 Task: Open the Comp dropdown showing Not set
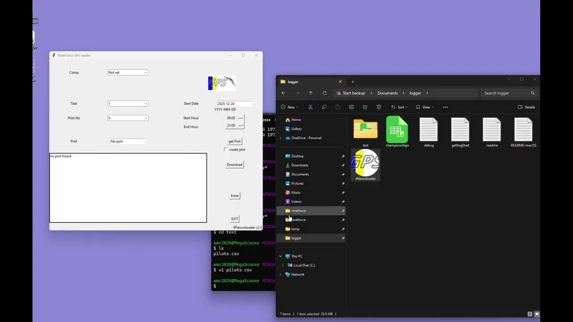[x=128, y=72]
